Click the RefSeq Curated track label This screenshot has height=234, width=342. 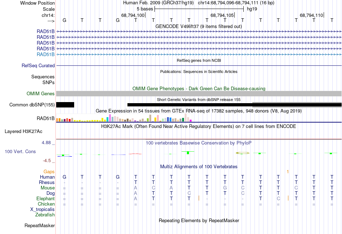click(38, 65)
